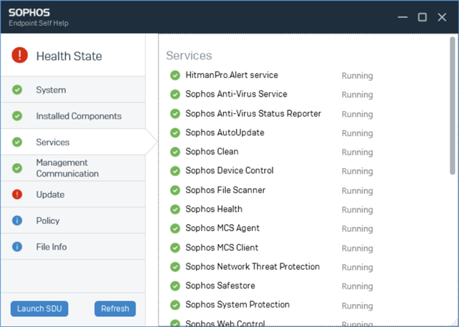Click the green check icon beside System
The width and height of the screenshot is (459, 327).
pos(17,89)
